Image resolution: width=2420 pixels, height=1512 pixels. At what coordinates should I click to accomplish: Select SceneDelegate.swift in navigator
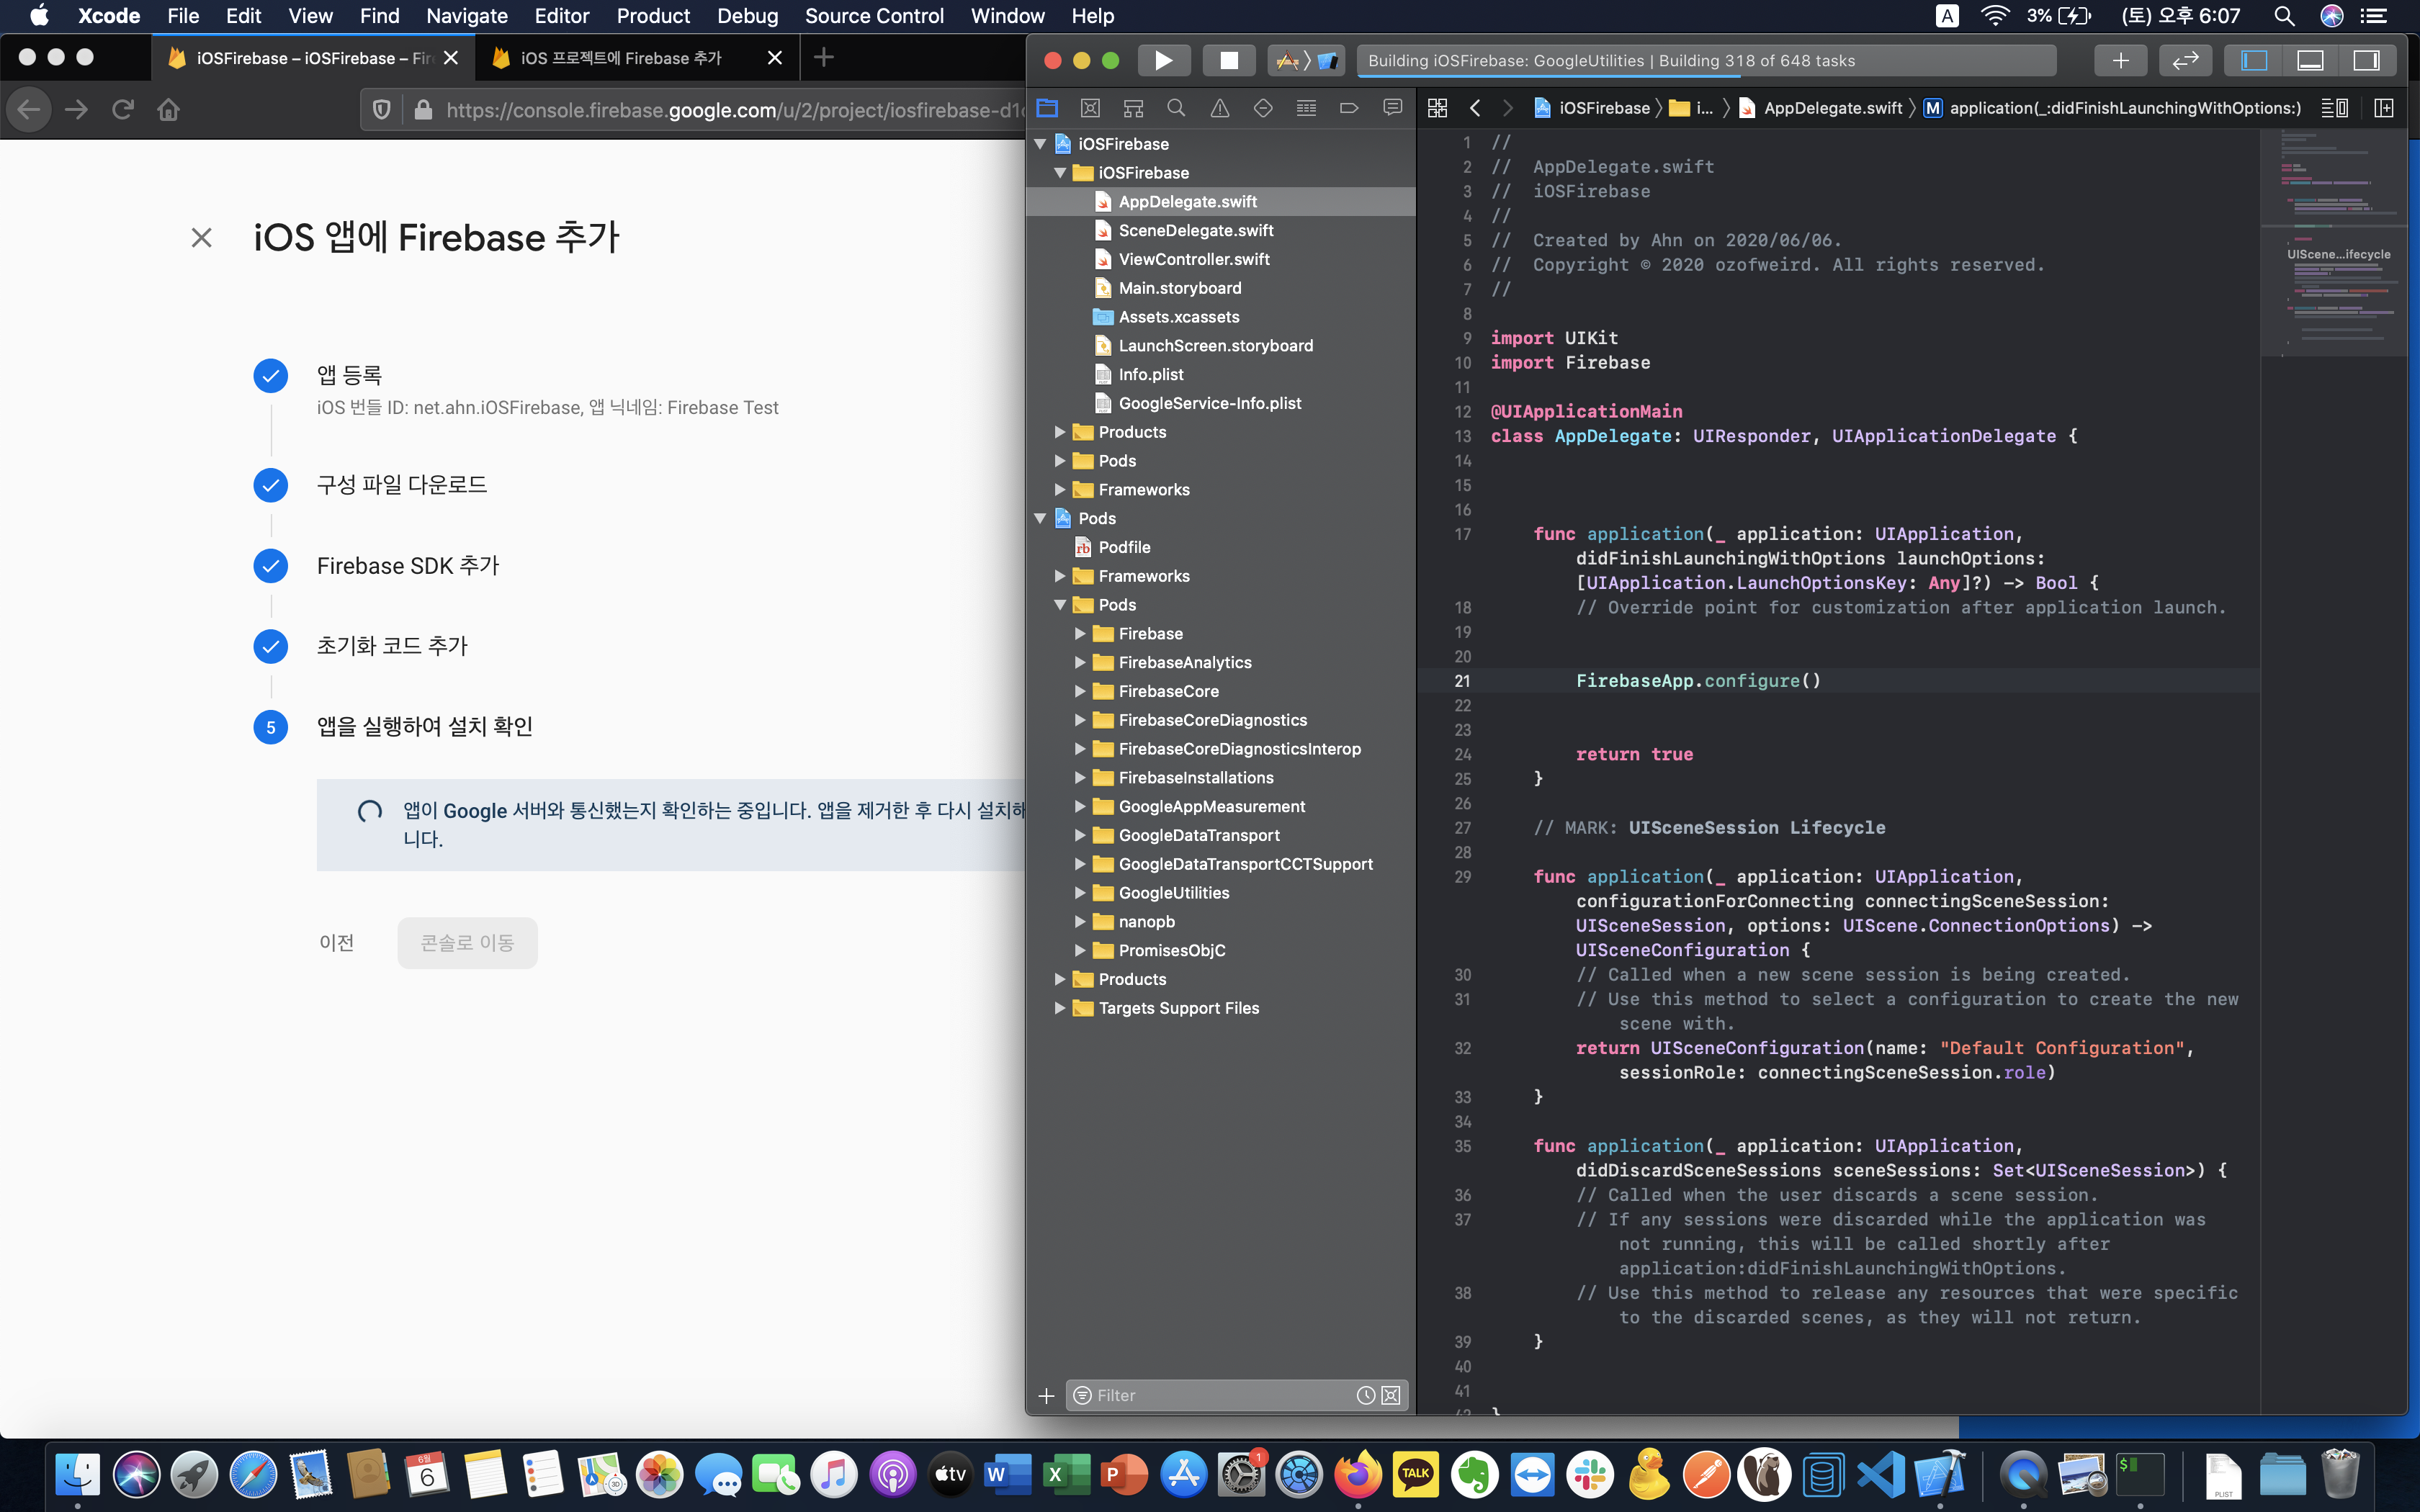(x=1195, y=230)
